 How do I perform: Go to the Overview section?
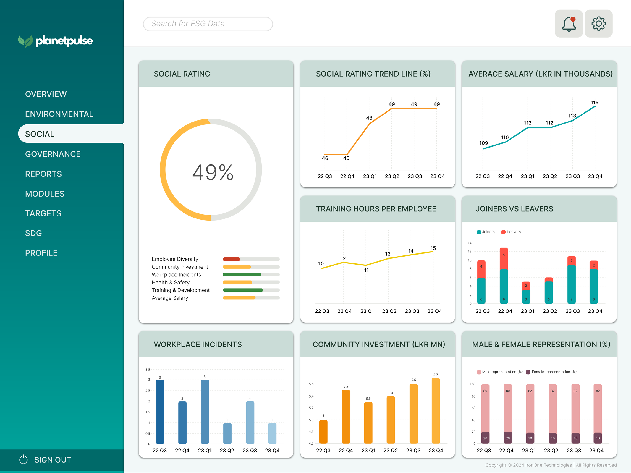[x=46, y=94]
